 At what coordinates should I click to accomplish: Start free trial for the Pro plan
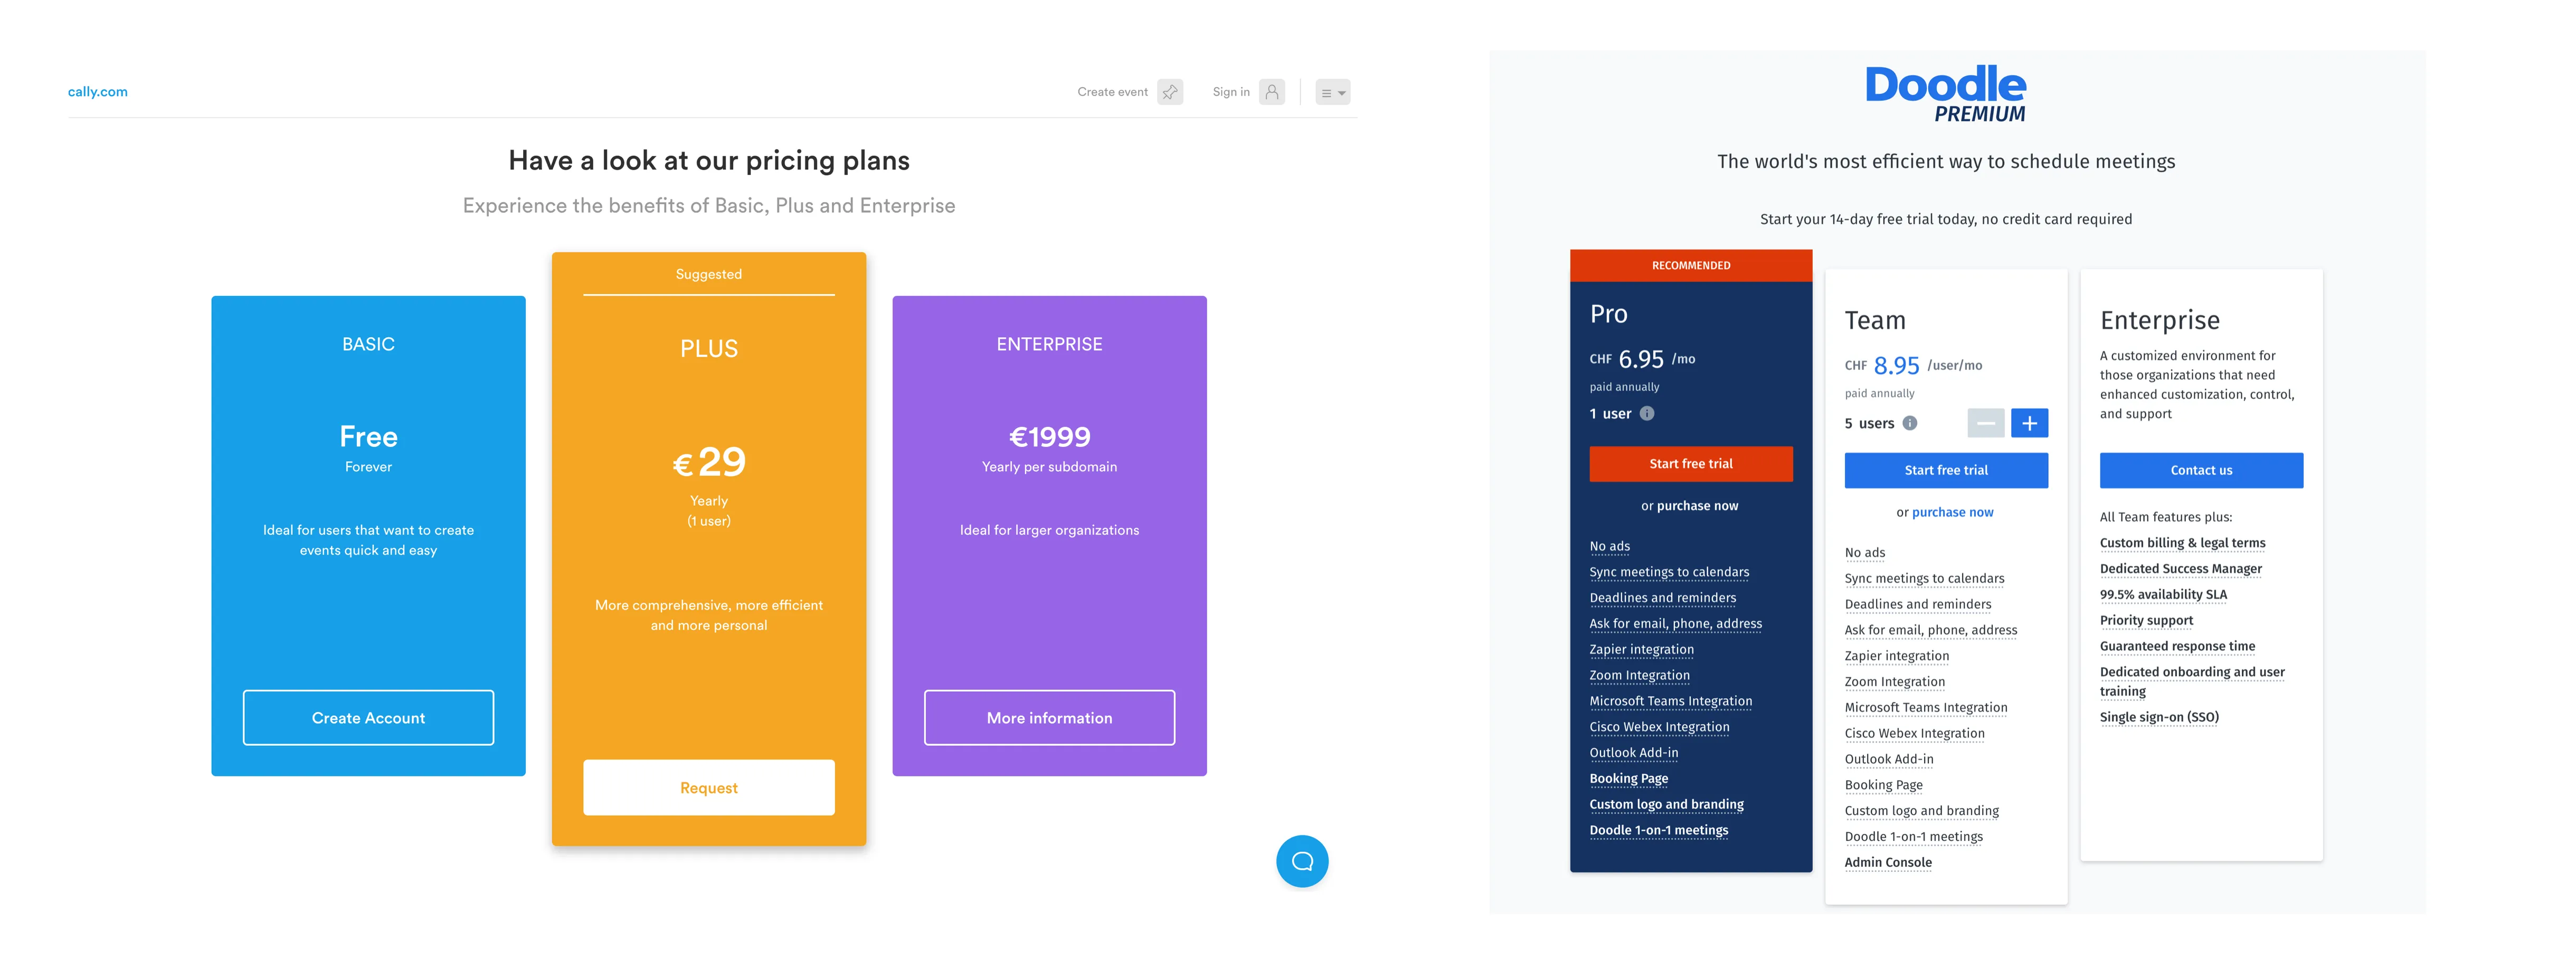pos(1690,463)
